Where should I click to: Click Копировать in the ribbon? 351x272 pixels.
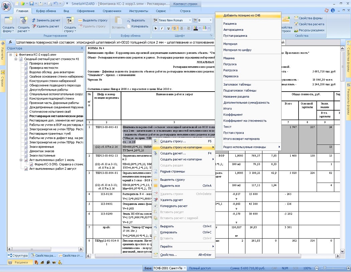138,26
